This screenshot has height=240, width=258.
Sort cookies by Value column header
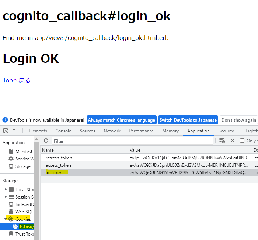click(190, 150)
